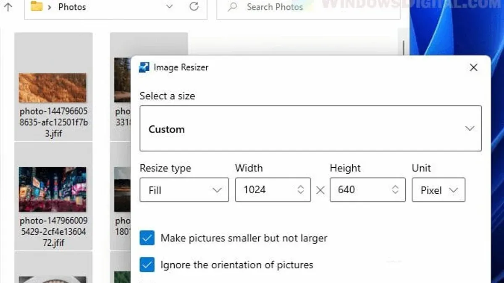Viewport: 504px width, 283px height.
Task: Click the Refresh icon in File Explorer
Action: [194, 6]
